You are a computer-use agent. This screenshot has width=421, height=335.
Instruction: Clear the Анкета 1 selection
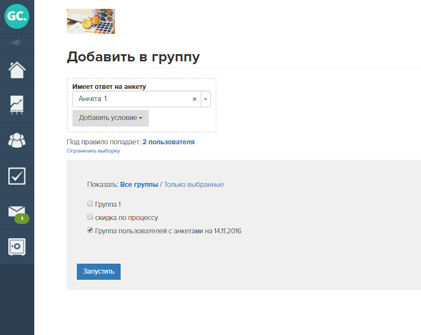coord(195,99)
